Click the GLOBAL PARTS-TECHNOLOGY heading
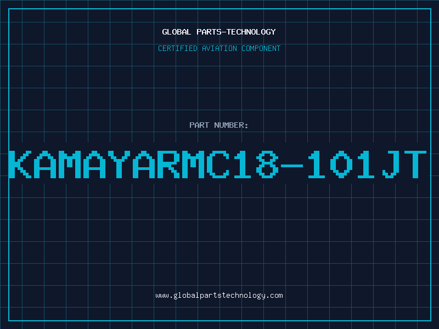Viewport: 439px width, 329px height. 219,32
